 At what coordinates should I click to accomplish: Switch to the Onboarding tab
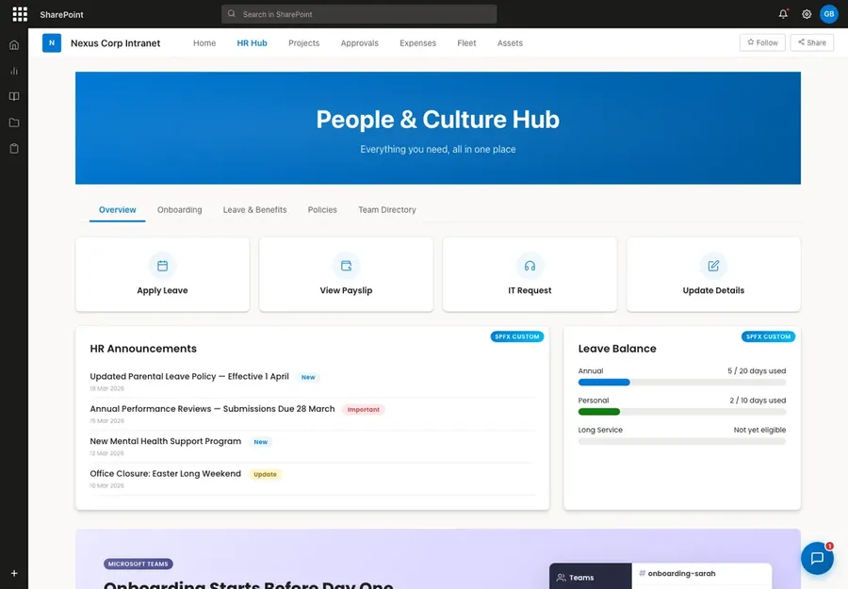coord(180,210)
